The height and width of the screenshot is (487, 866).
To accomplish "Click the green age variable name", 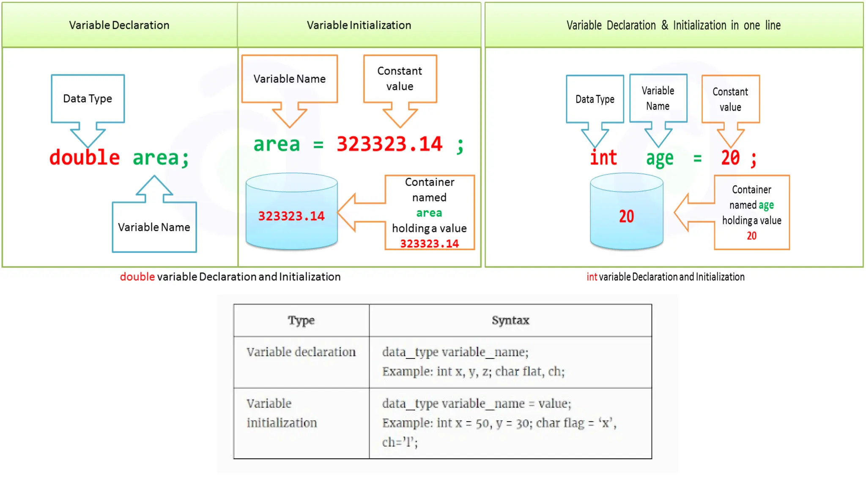I will tap(659, 159).
